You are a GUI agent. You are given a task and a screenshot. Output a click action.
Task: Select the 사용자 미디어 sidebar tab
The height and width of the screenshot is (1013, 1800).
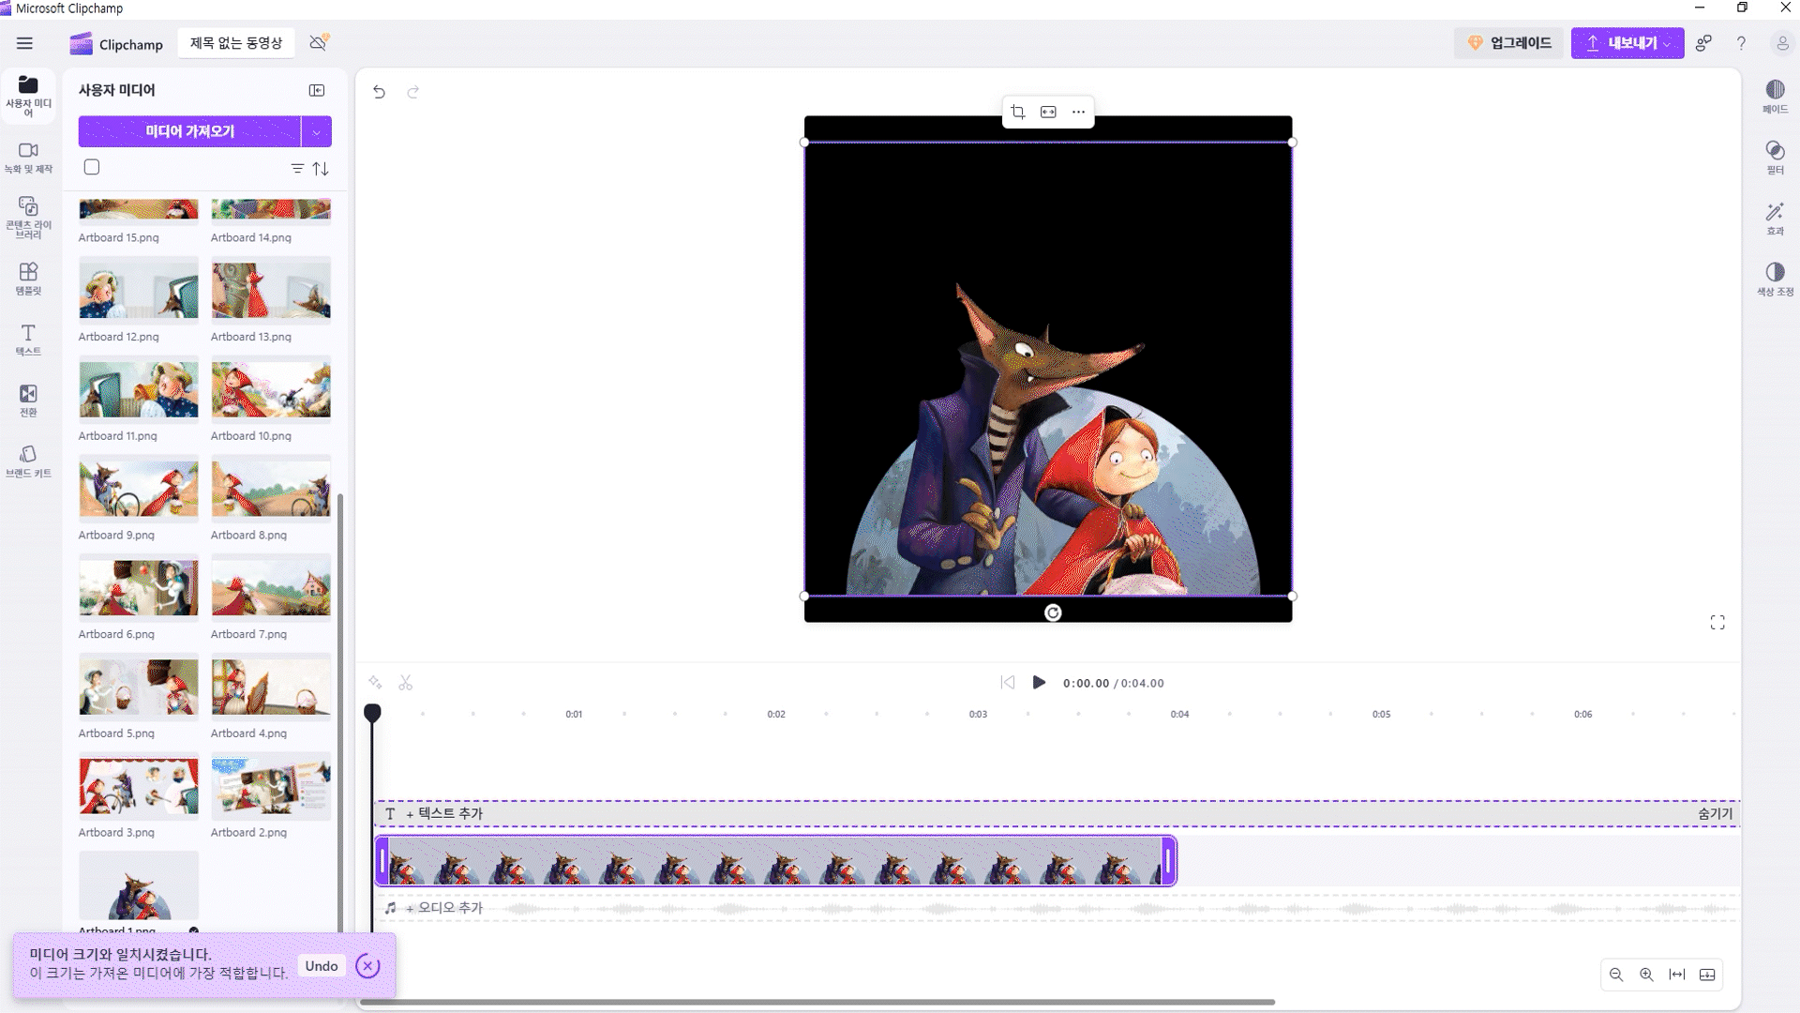point(28,96)
